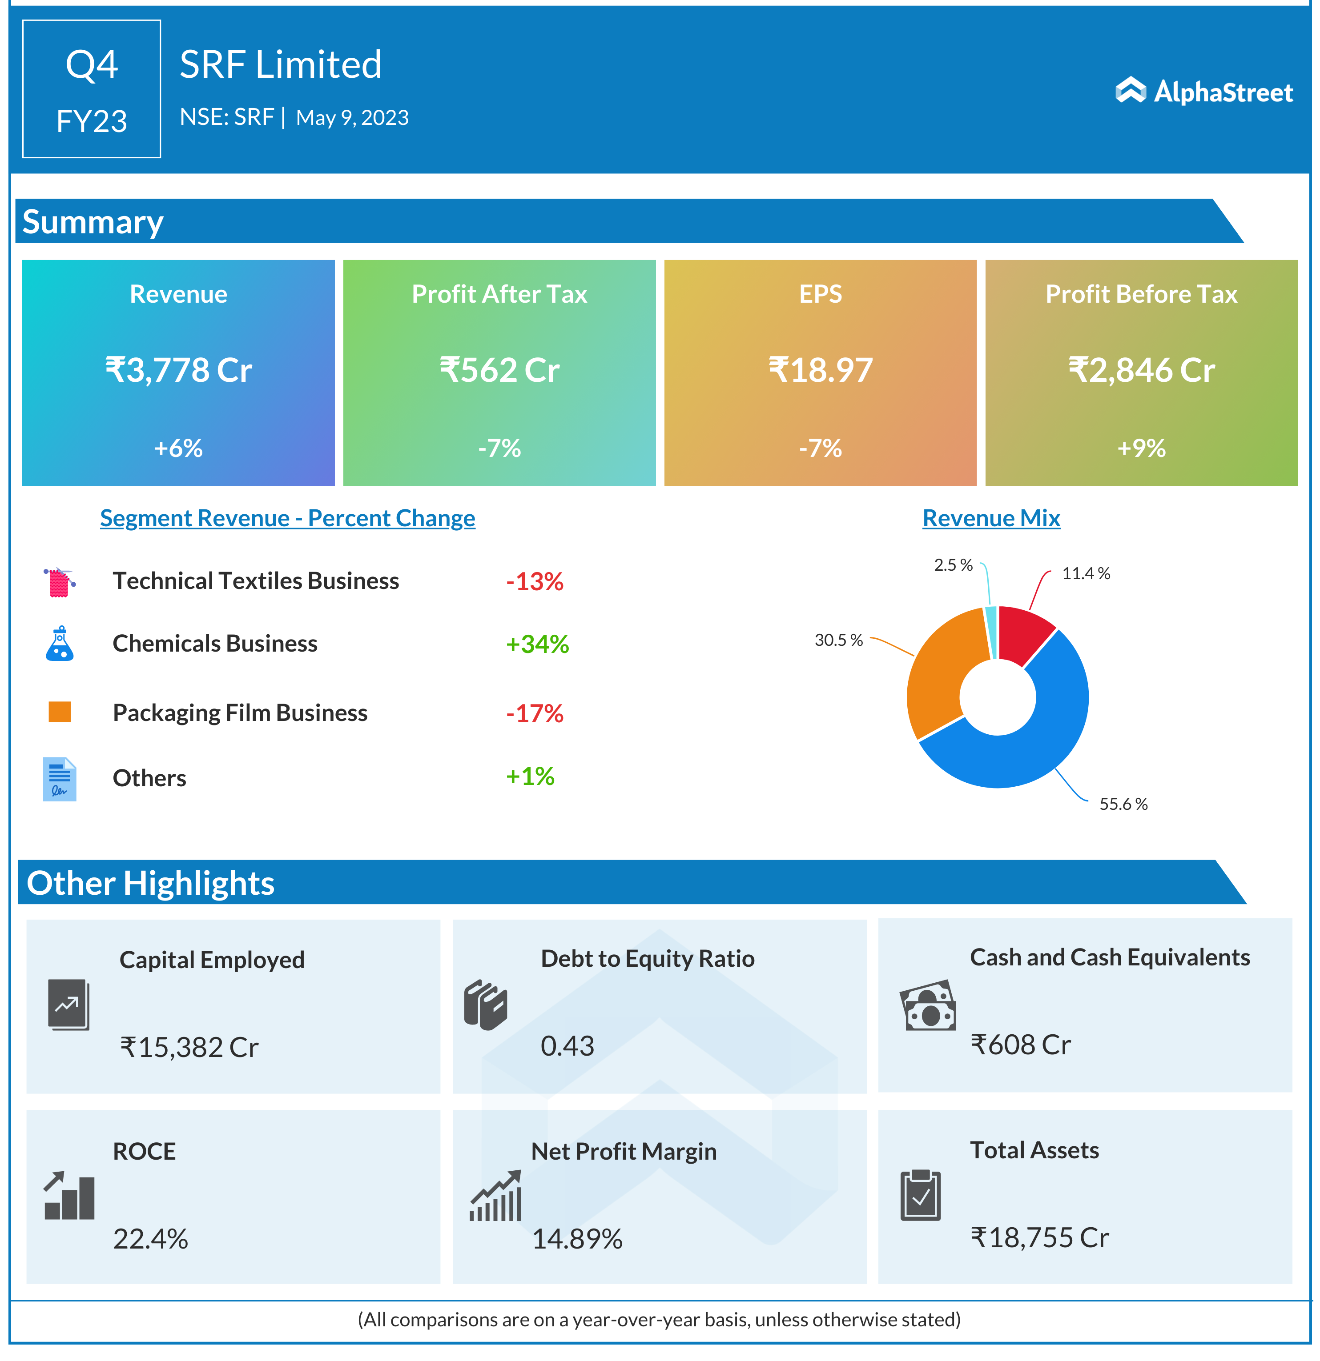This screenshot has height=1361, width=1320.
Task: Click the AlphaStreet logo
Action: pos(1203,92)
